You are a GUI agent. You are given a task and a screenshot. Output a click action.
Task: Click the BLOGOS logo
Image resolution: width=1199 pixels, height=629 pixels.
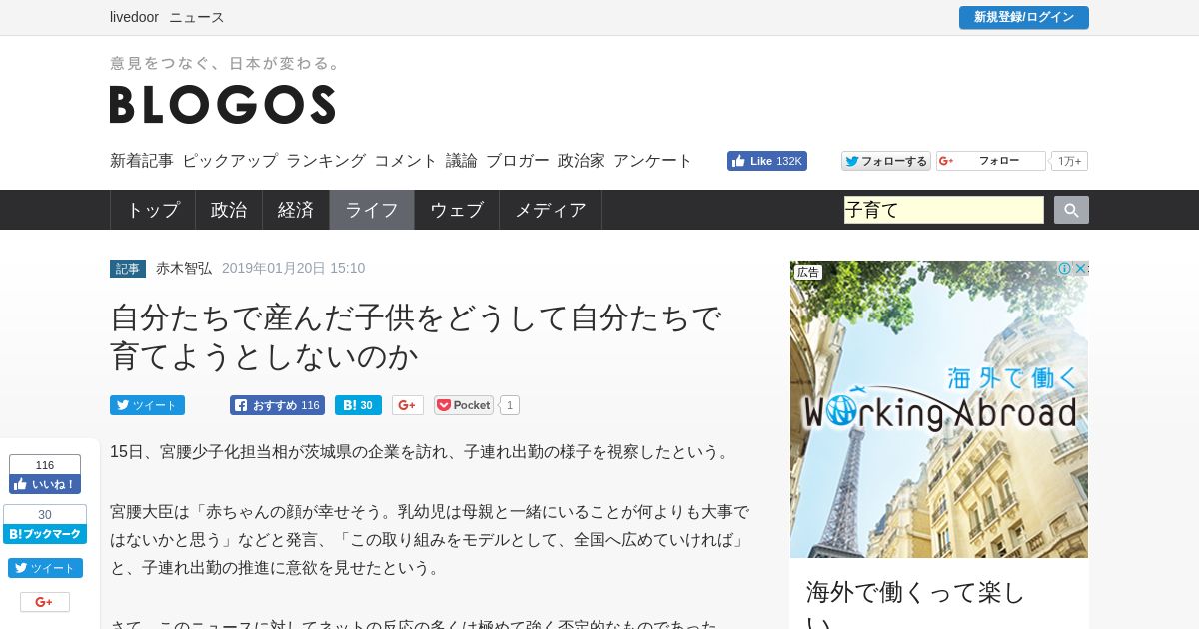(x=223, y=104)
